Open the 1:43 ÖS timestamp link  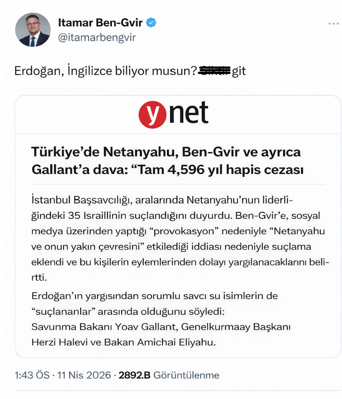click(32, 375)
